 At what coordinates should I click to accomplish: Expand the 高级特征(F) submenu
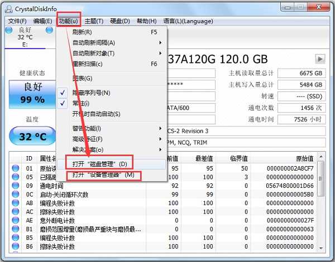coord(112,139)
